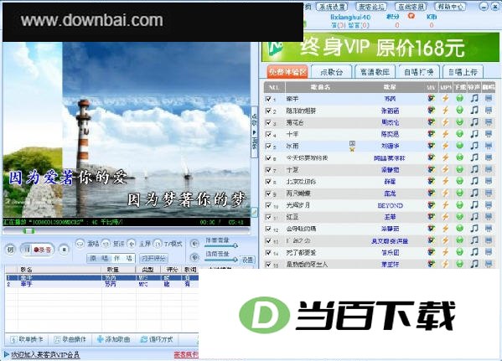The width and height of the screenshot is (502, 361).
Task: Toggle the 原唱 伴唱 vocal switch
Action: point(111,258)
